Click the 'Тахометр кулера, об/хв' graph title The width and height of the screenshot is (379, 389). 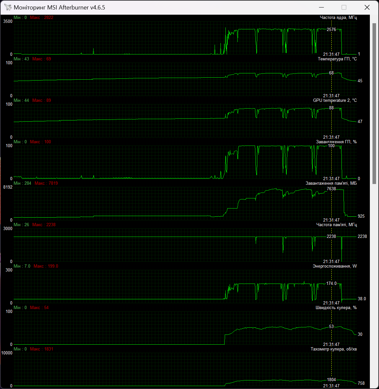[334, 349]
